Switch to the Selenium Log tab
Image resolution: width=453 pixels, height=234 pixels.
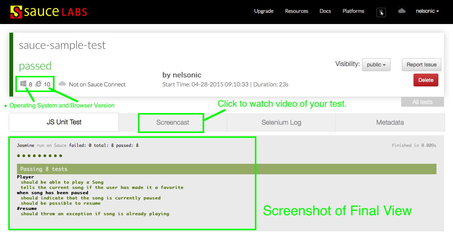pyautogui.click(x=281, y=122)
